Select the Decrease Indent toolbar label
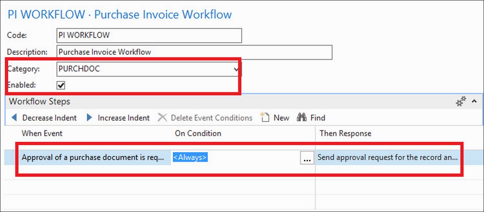Image resolution: width=484 pixels, height=212 pixels. pos(49,118)
